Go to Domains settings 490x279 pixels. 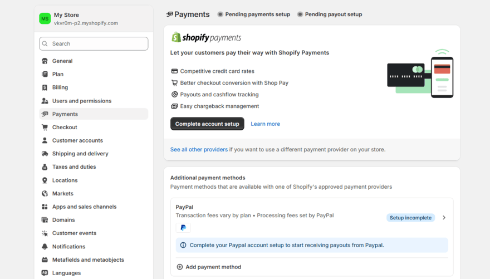click(63, 220)
